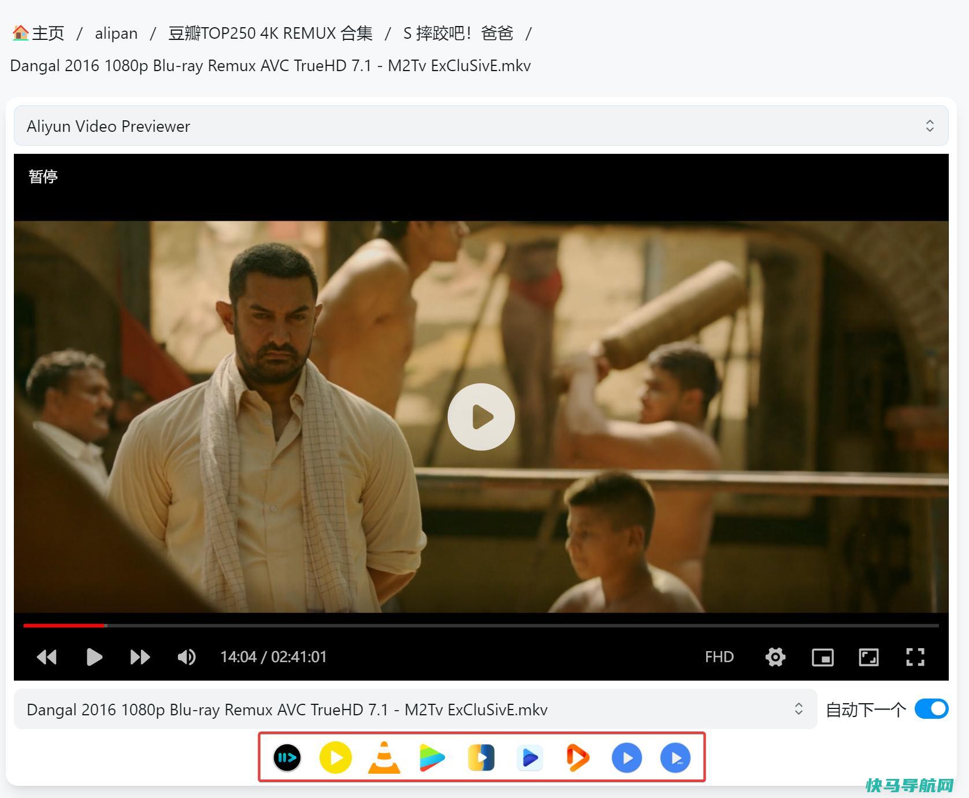Toggle the 自动下一个 switch
Screen dimensions: 969x798
pos(931,709)
